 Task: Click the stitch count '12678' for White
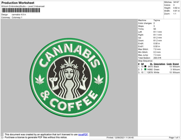click(150, 72)
